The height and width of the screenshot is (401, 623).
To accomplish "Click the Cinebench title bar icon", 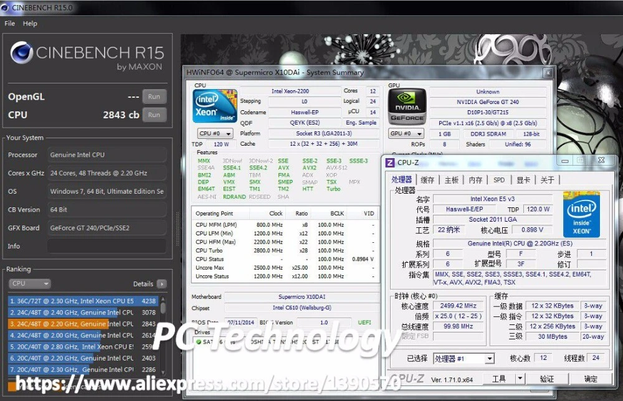I will 5,7.
